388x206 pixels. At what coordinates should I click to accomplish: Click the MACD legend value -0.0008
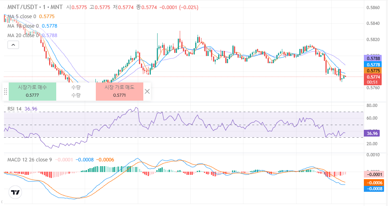point(84,159)
